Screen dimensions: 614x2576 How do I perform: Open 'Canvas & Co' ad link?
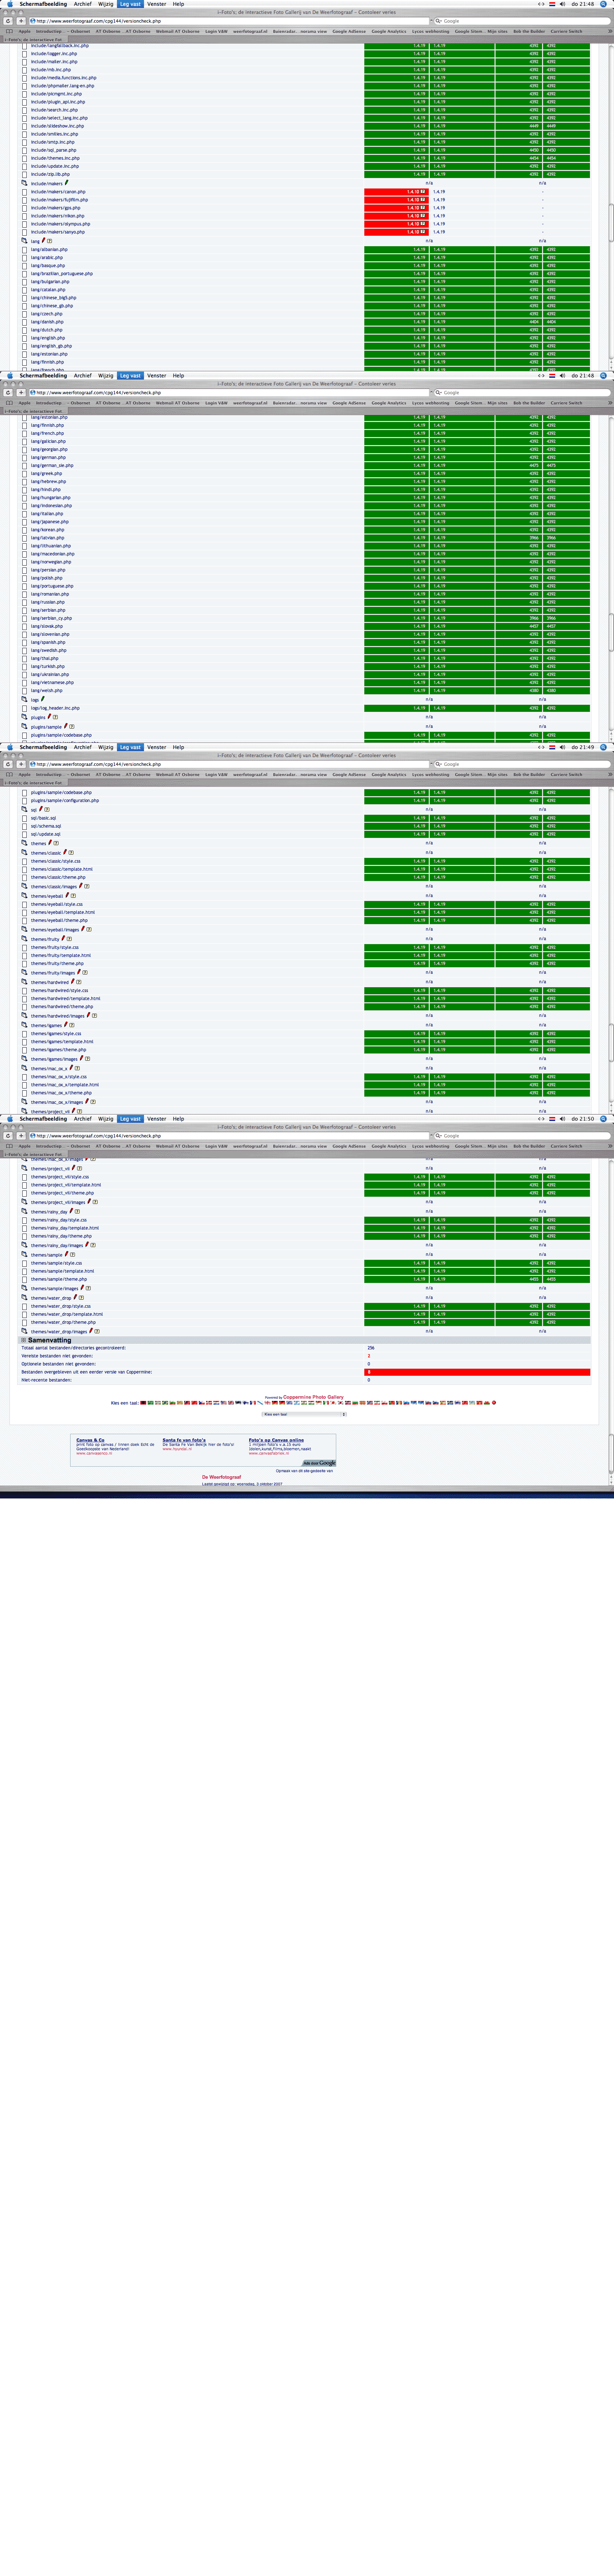click(90, 1440)
